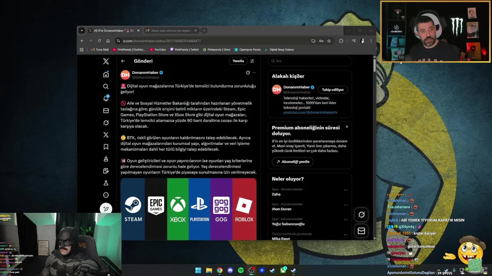This screenshot has width=492, height=276.
Task: Reload the page in Chrome
Action: pyautogui.click(x=100, y=41)
